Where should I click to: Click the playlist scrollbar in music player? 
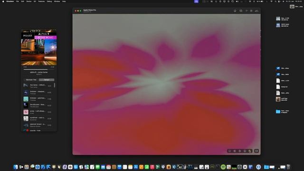click(55, 85)
